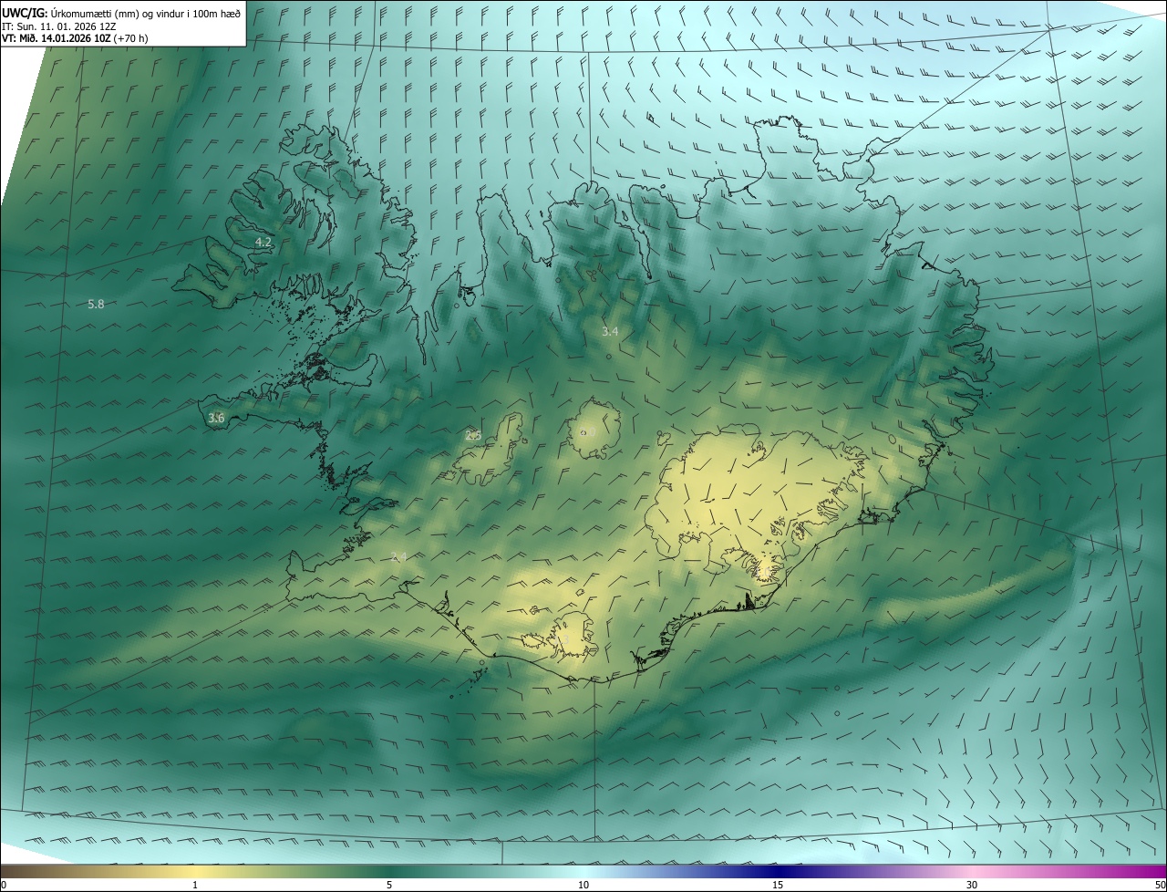The height and width of the screenshot is (892, 1167).
Task: Select the "1" tick on the color scale
Action: coord(195,885)
